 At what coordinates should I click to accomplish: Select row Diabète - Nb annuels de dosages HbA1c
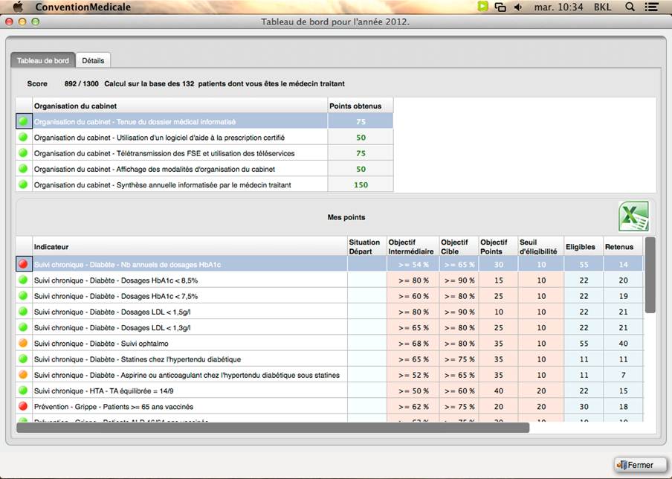[x=329, y=264]
